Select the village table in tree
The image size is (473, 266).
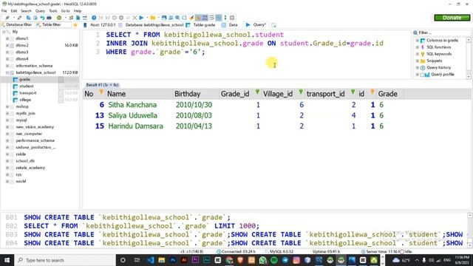25,100
